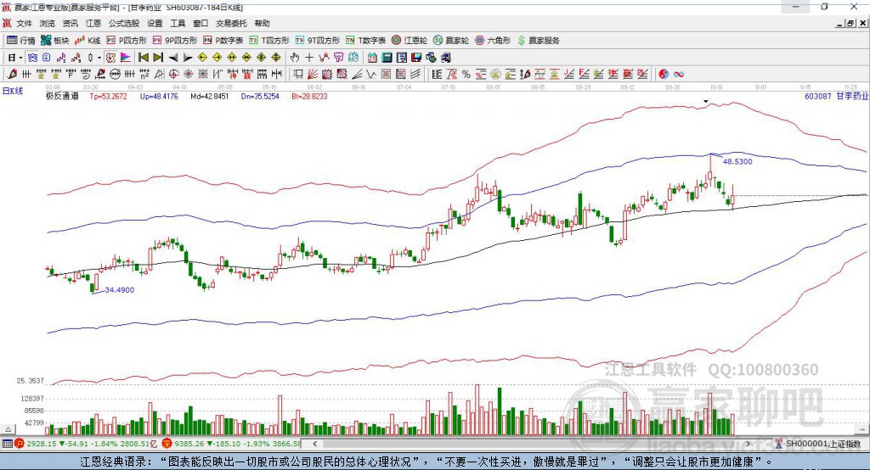
Task: Open the 9T四方形 tool
Action: pos(318,41)
